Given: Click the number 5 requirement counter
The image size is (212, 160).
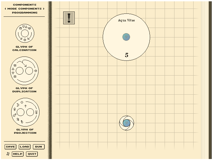Looking at the screenshot, I should 126,55.
